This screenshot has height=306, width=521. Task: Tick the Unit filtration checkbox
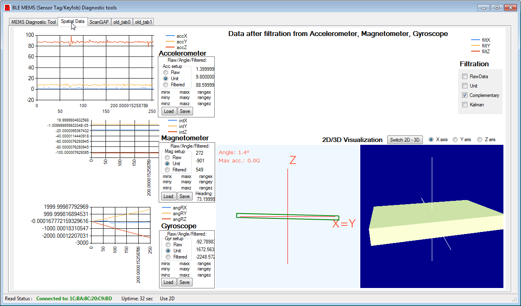[x=465, y=86]
